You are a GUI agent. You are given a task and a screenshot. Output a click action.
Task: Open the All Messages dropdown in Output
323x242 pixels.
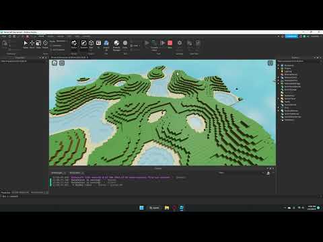tap(59, 173)
